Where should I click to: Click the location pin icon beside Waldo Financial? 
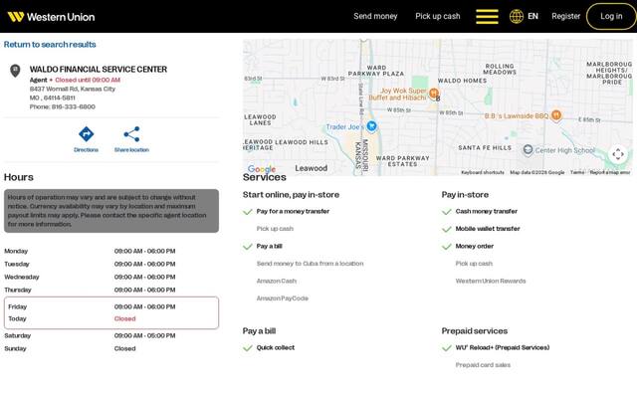click(15, 71)
